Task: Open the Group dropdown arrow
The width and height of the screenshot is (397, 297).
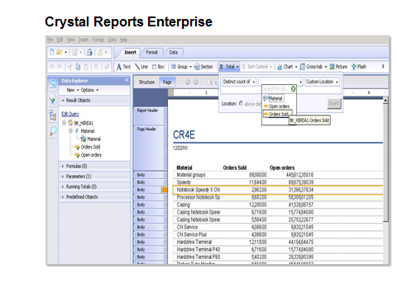Action: tap(190, 67)
